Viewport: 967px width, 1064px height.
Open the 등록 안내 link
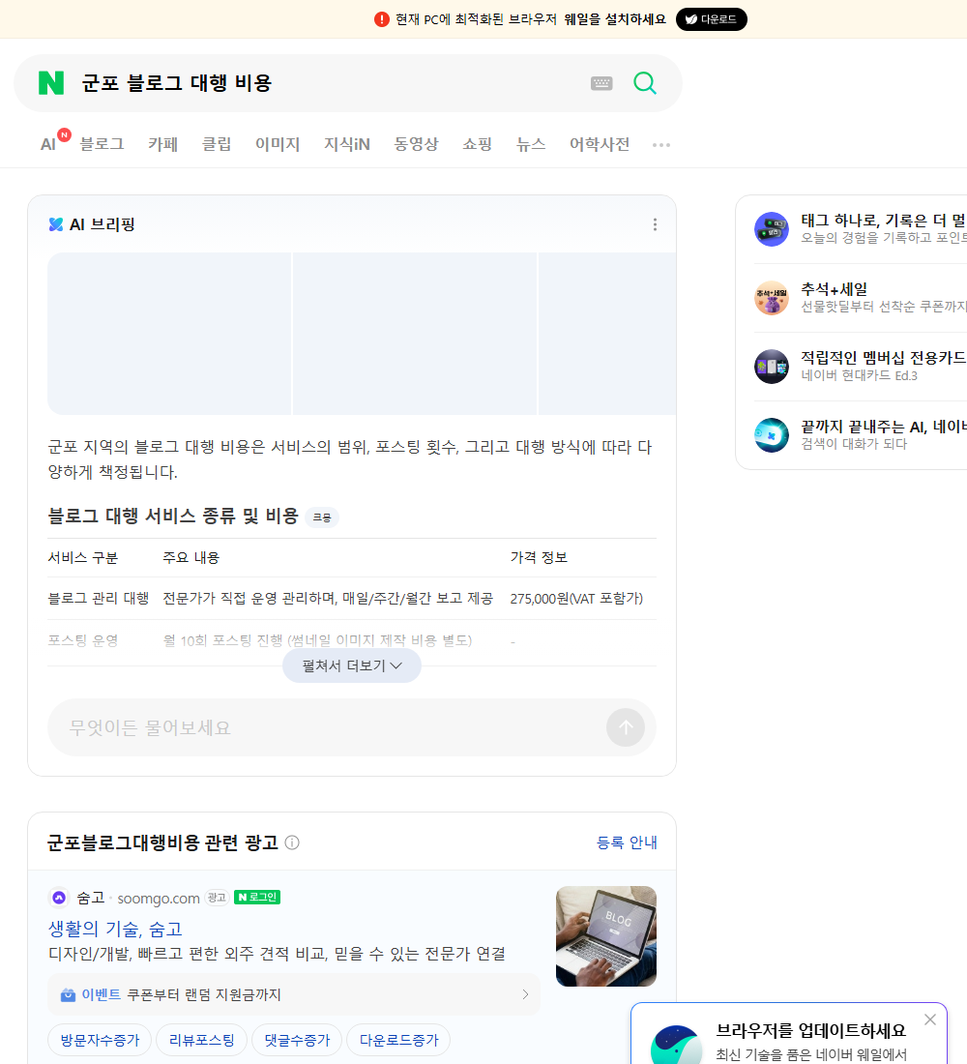tap(627, 842)
